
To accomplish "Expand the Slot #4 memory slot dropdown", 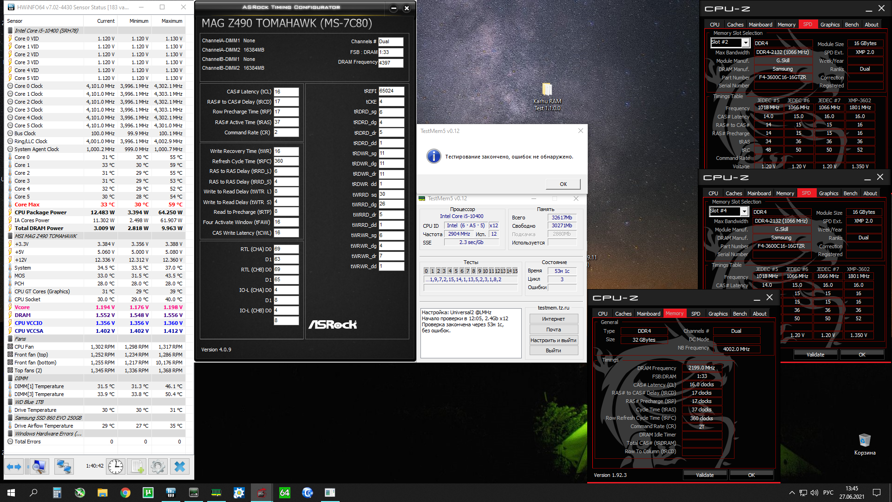I will [744, 211].
